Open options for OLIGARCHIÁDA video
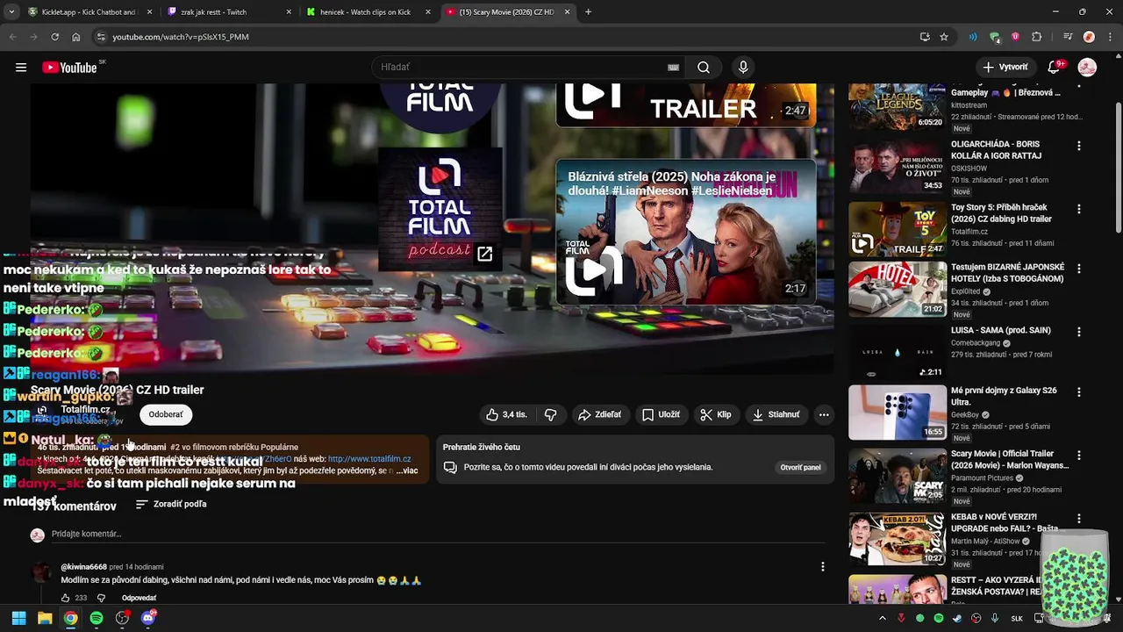The width and height of the screenshot is (1123, 632). tap(1079, 146)
